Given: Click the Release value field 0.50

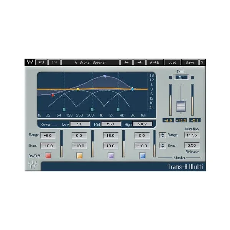Looking at the screenshot, I should point(192,145).
